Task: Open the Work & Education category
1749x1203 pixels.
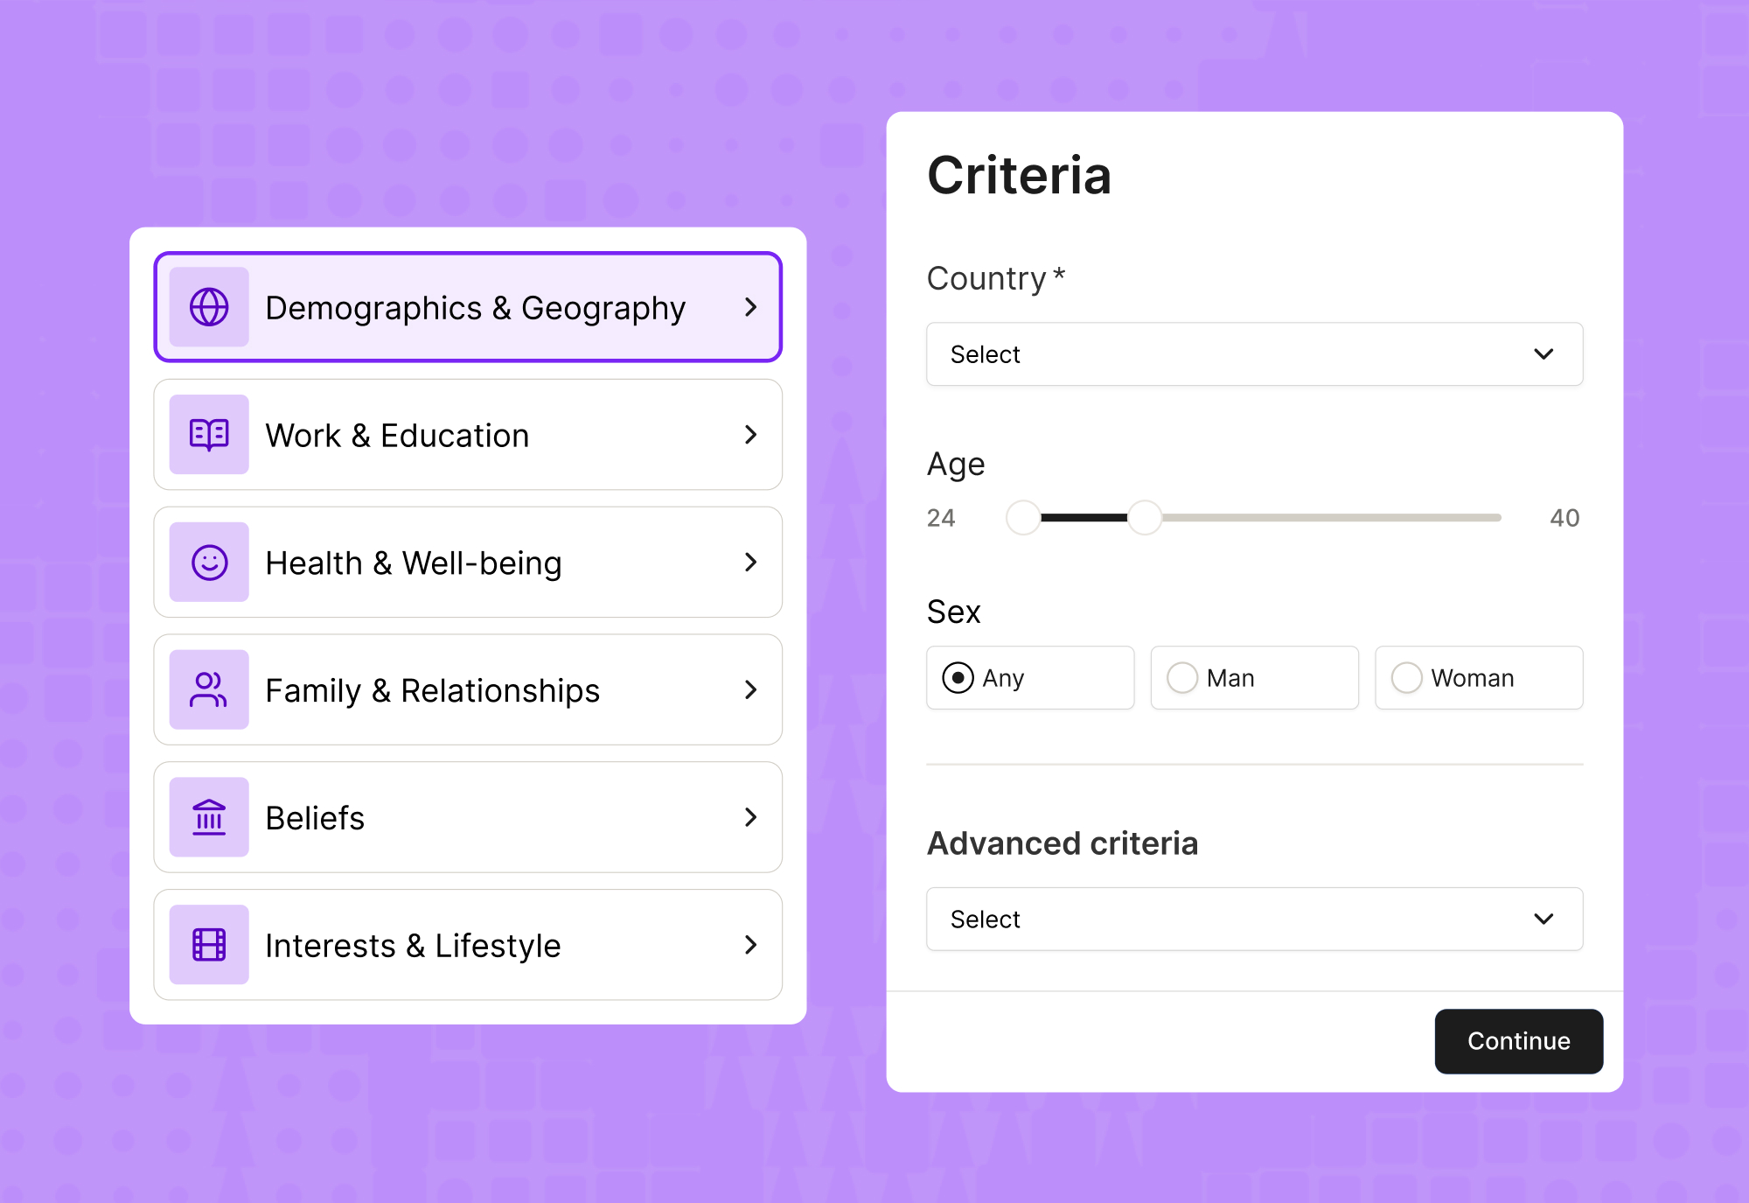Action: click(468, 435)
